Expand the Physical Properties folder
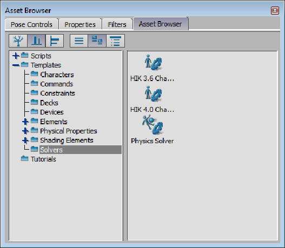This screenshot has height=248, width=285. coord(25,131)
